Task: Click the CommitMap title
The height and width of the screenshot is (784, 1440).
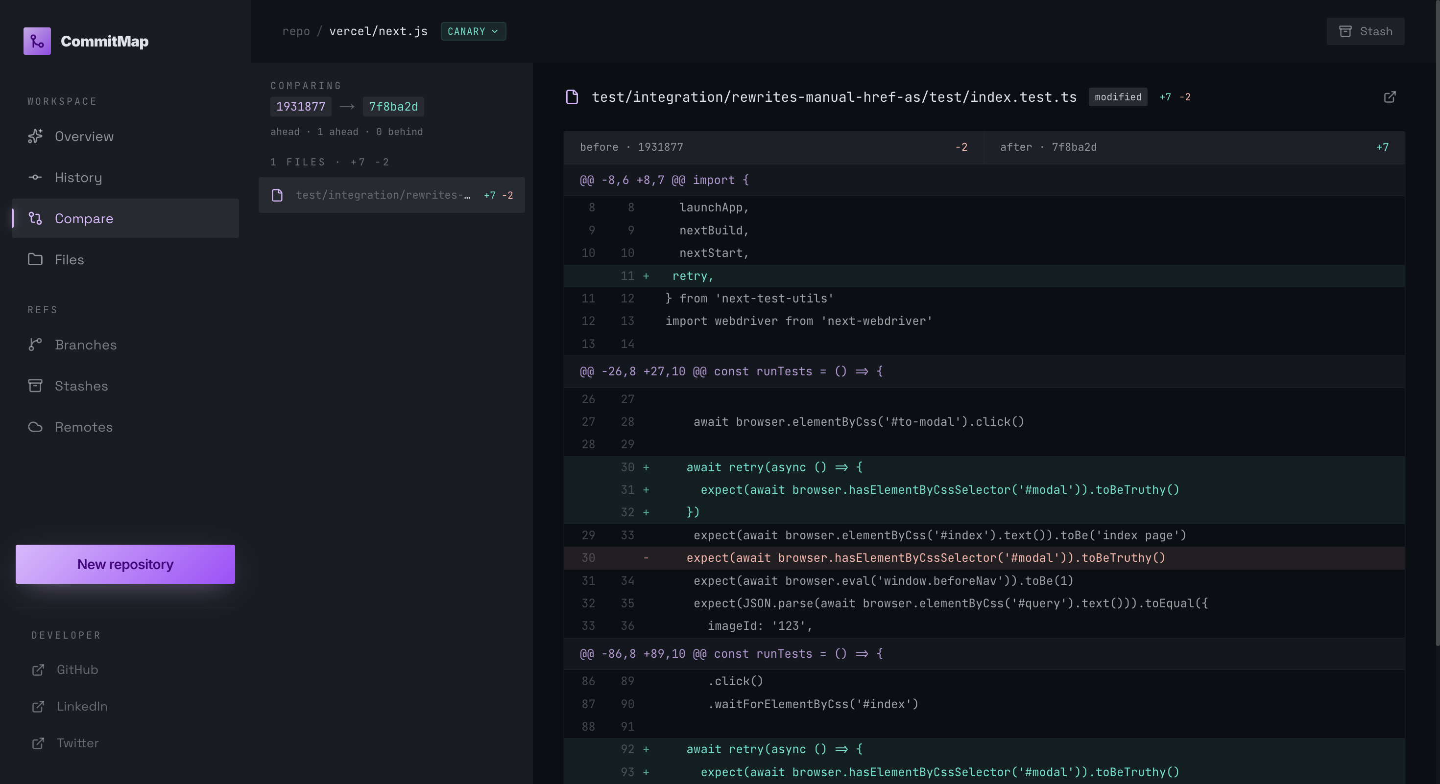Action: pyautogui.click(x=104, y=41)
